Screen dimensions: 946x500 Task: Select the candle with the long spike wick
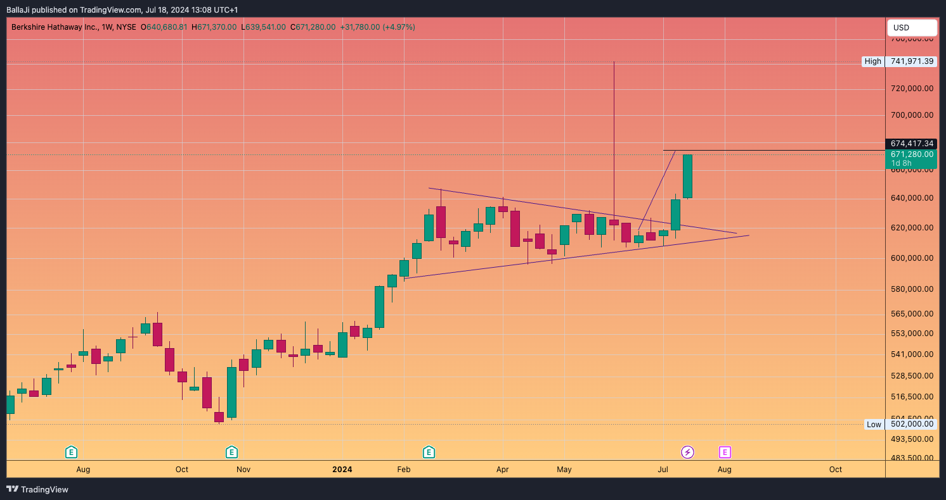click(x=614, y=222)
